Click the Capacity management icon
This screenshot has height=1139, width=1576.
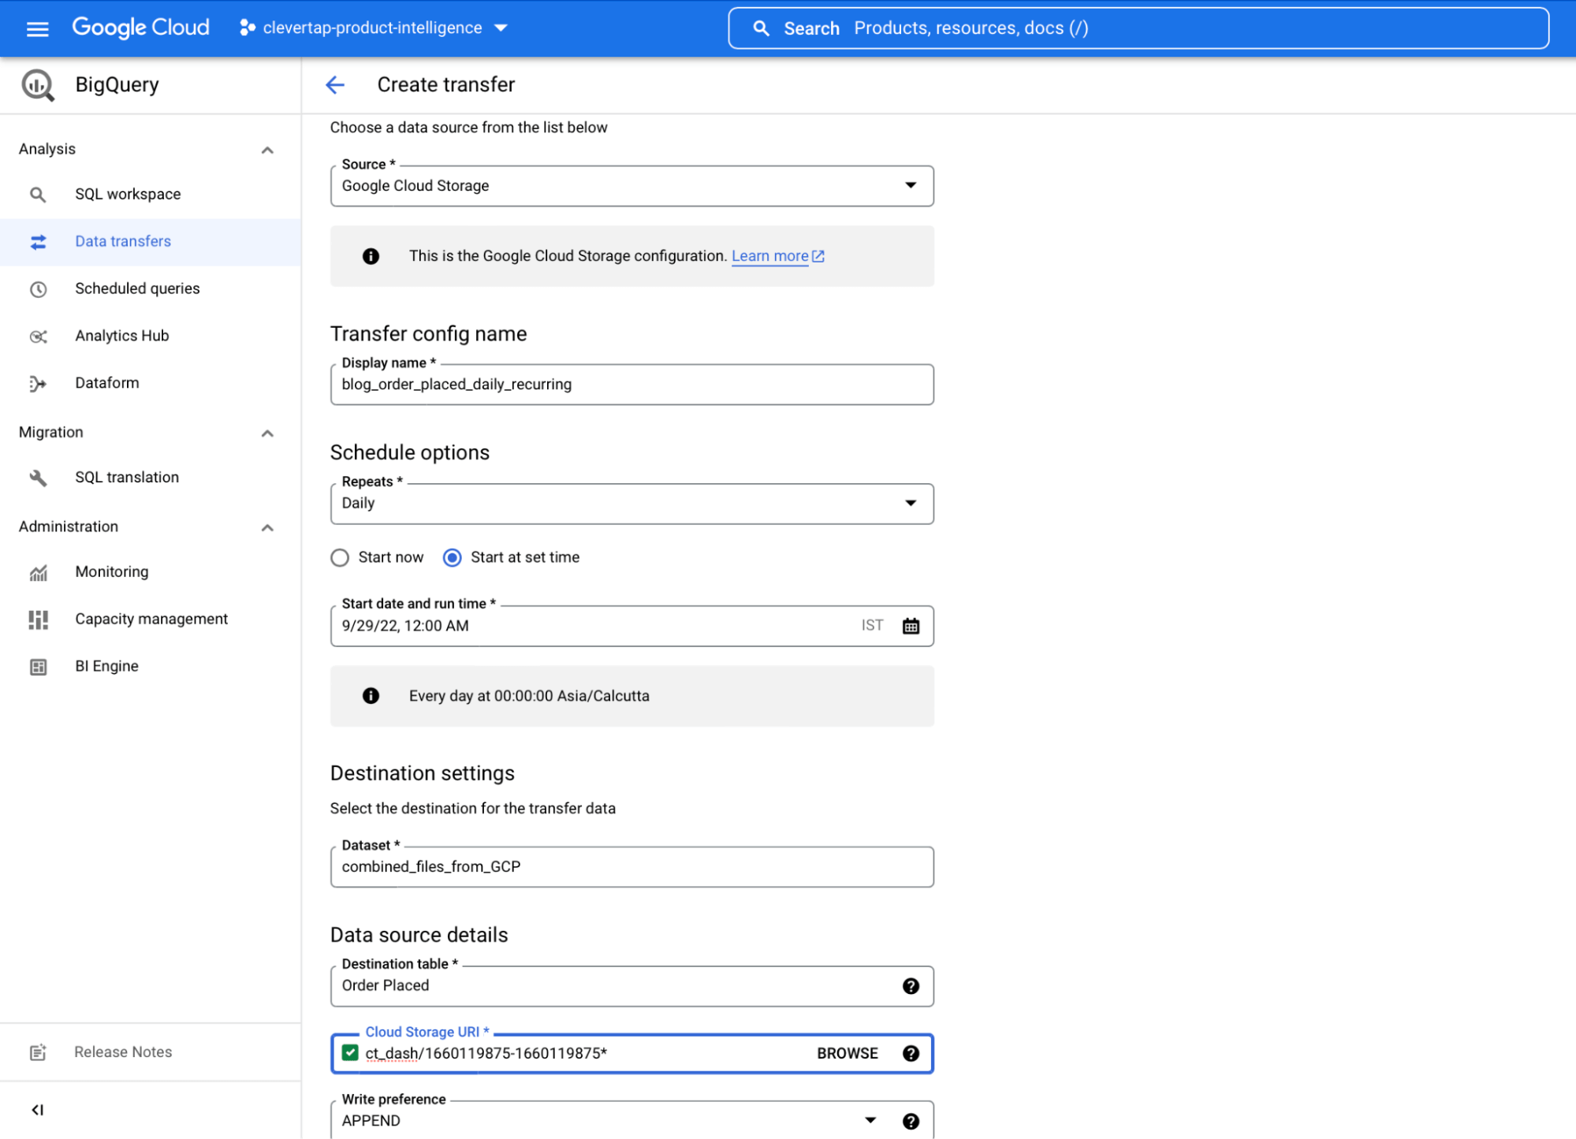(x=38, y=620)
